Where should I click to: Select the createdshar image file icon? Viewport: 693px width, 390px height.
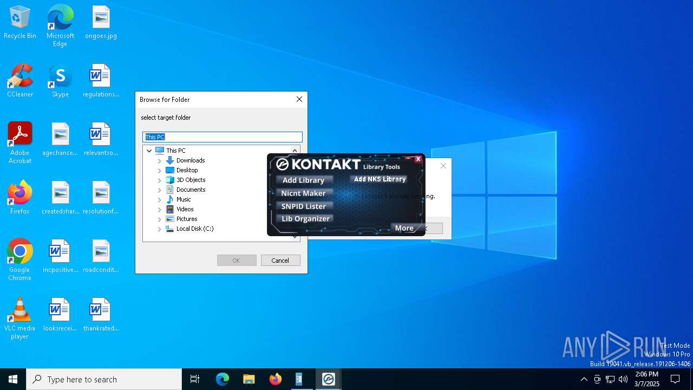60,198
